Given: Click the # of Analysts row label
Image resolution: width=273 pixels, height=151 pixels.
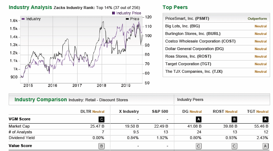Looking at the screenshot, I should point(20,132).
